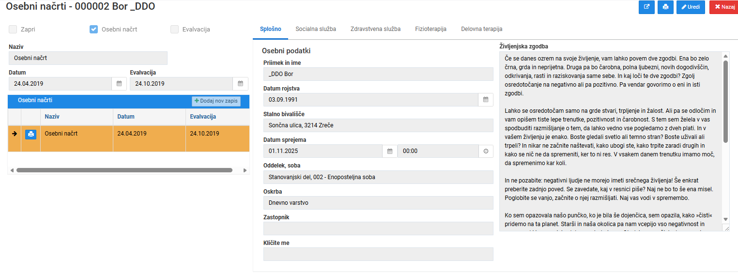Screen dimensions: 738x274
Task: Open calendar picker for Evalvacija date field
Action: (x=240, y=84)
